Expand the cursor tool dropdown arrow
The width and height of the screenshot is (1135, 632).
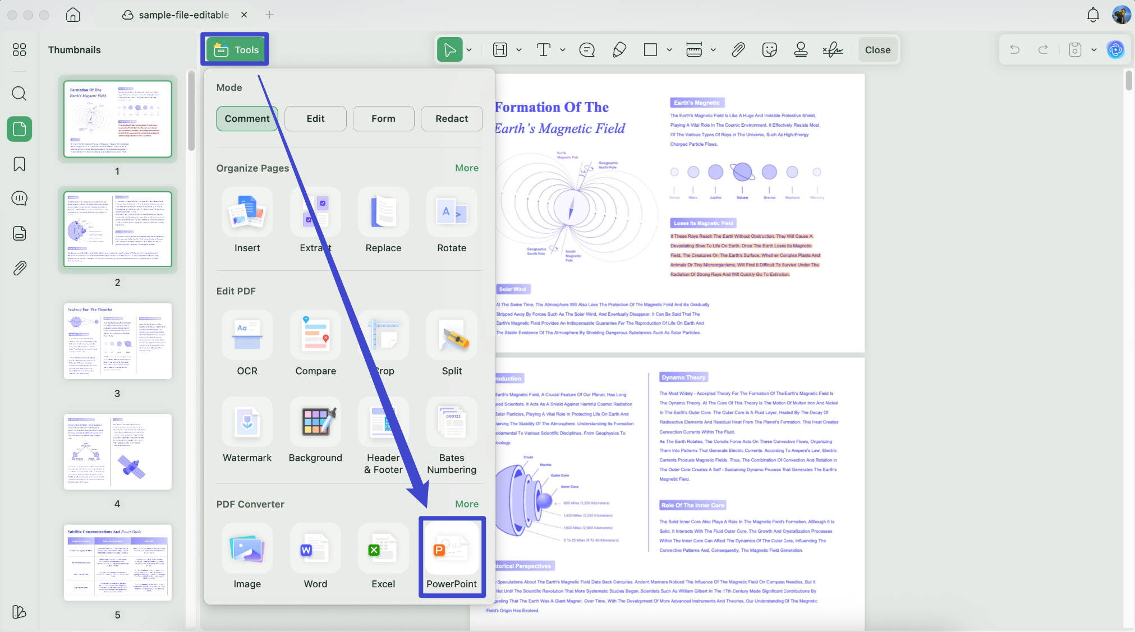[469, 49]
